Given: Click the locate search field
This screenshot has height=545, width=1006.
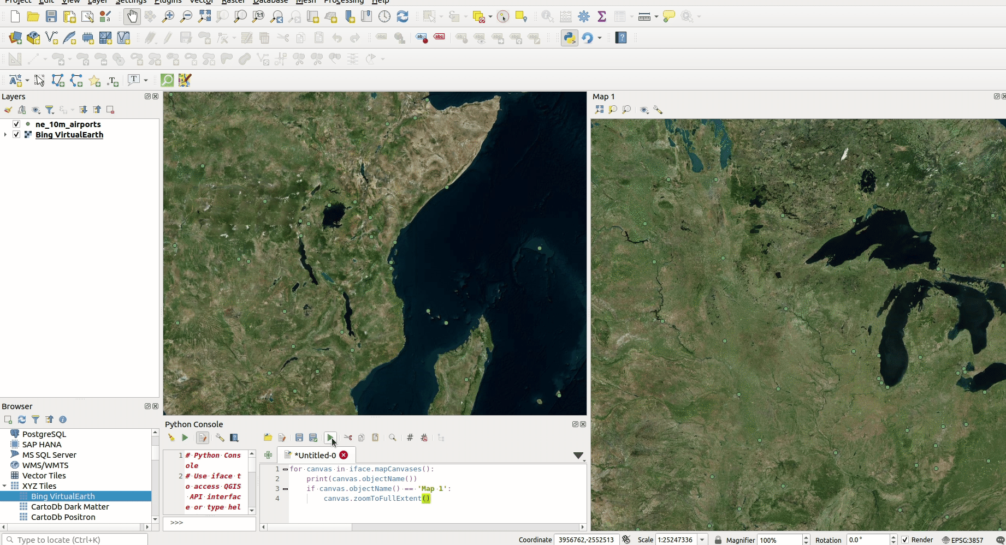Looking at the screenshot, I should [75, 540].
